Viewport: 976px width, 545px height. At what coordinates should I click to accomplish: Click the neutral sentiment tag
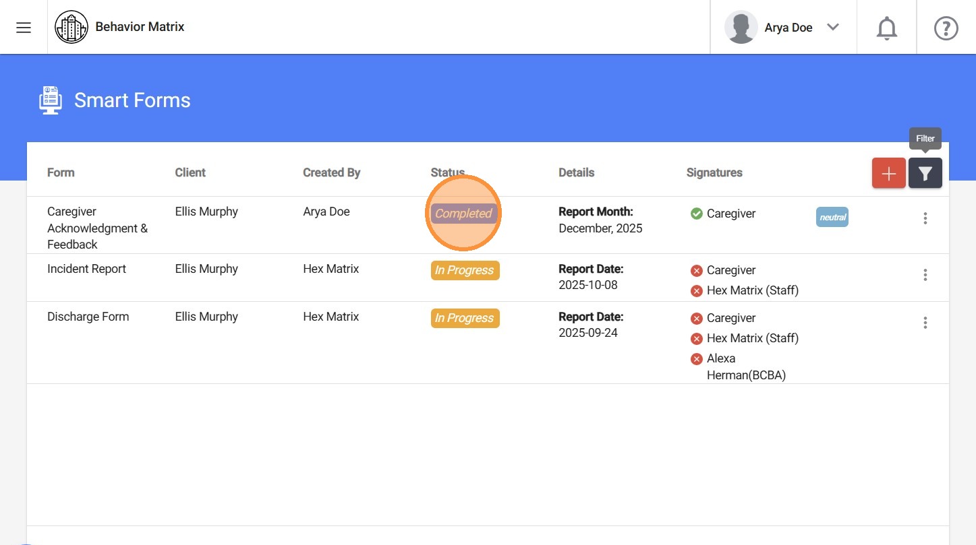click(x=832, y=217)
